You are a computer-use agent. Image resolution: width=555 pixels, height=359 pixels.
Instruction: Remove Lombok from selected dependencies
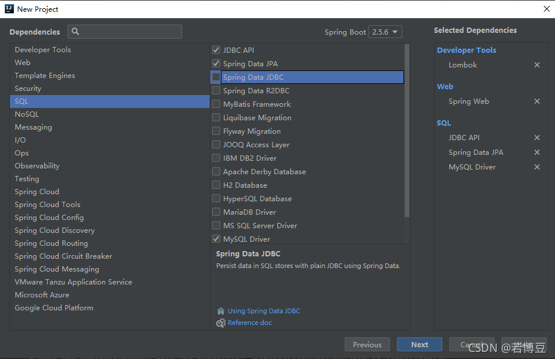coord(537,65)
